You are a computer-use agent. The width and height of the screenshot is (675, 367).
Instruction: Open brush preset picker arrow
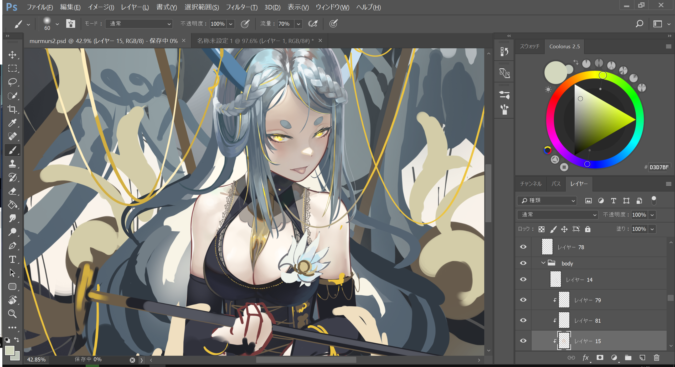pyautogui.click(x=57, y=24)
